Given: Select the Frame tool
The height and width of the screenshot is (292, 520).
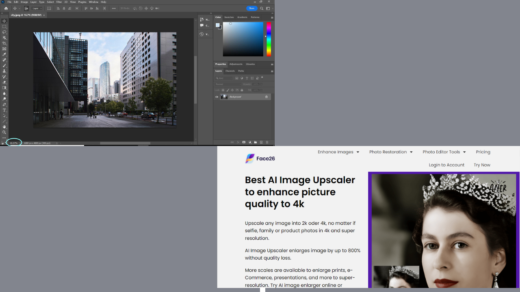Looking at the screenshot, I should point(4,49).
